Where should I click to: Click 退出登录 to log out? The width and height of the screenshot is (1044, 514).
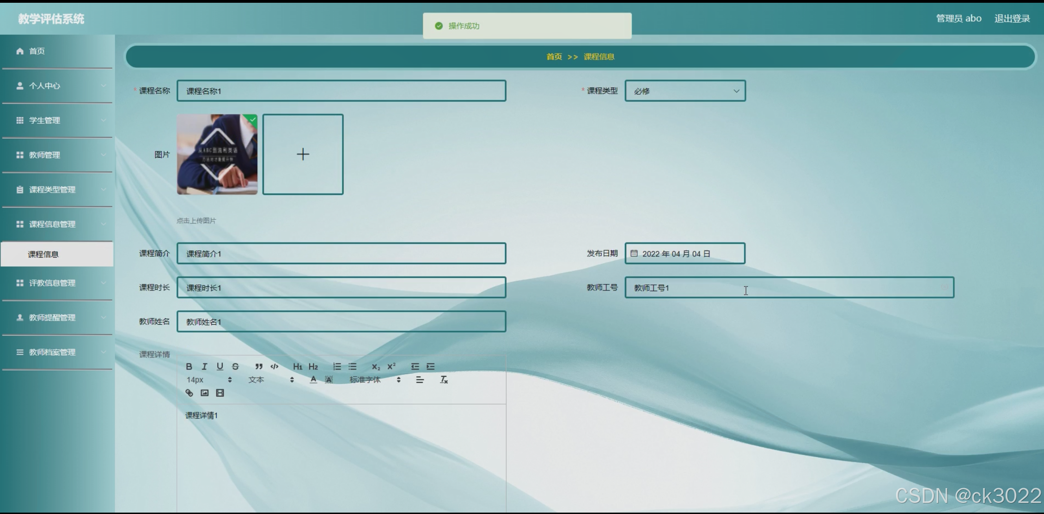tap(1012, 18)
